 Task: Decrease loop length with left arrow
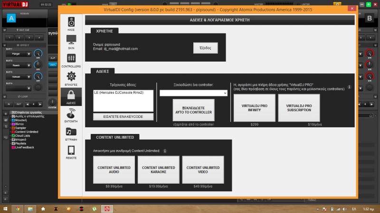(x=28, y=104)
